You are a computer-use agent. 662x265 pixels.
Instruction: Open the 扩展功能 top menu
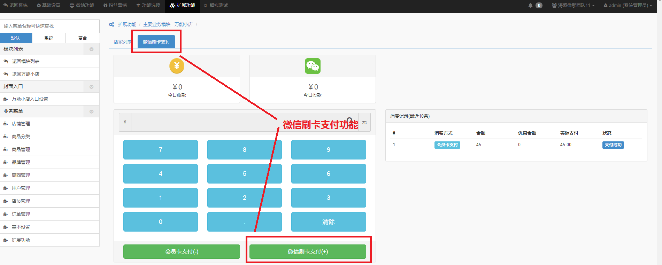tap(182, 5)
